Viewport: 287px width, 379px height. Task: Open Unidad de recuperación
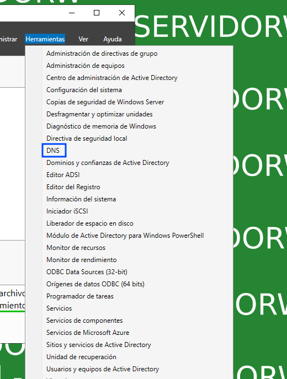coord(81,357)
